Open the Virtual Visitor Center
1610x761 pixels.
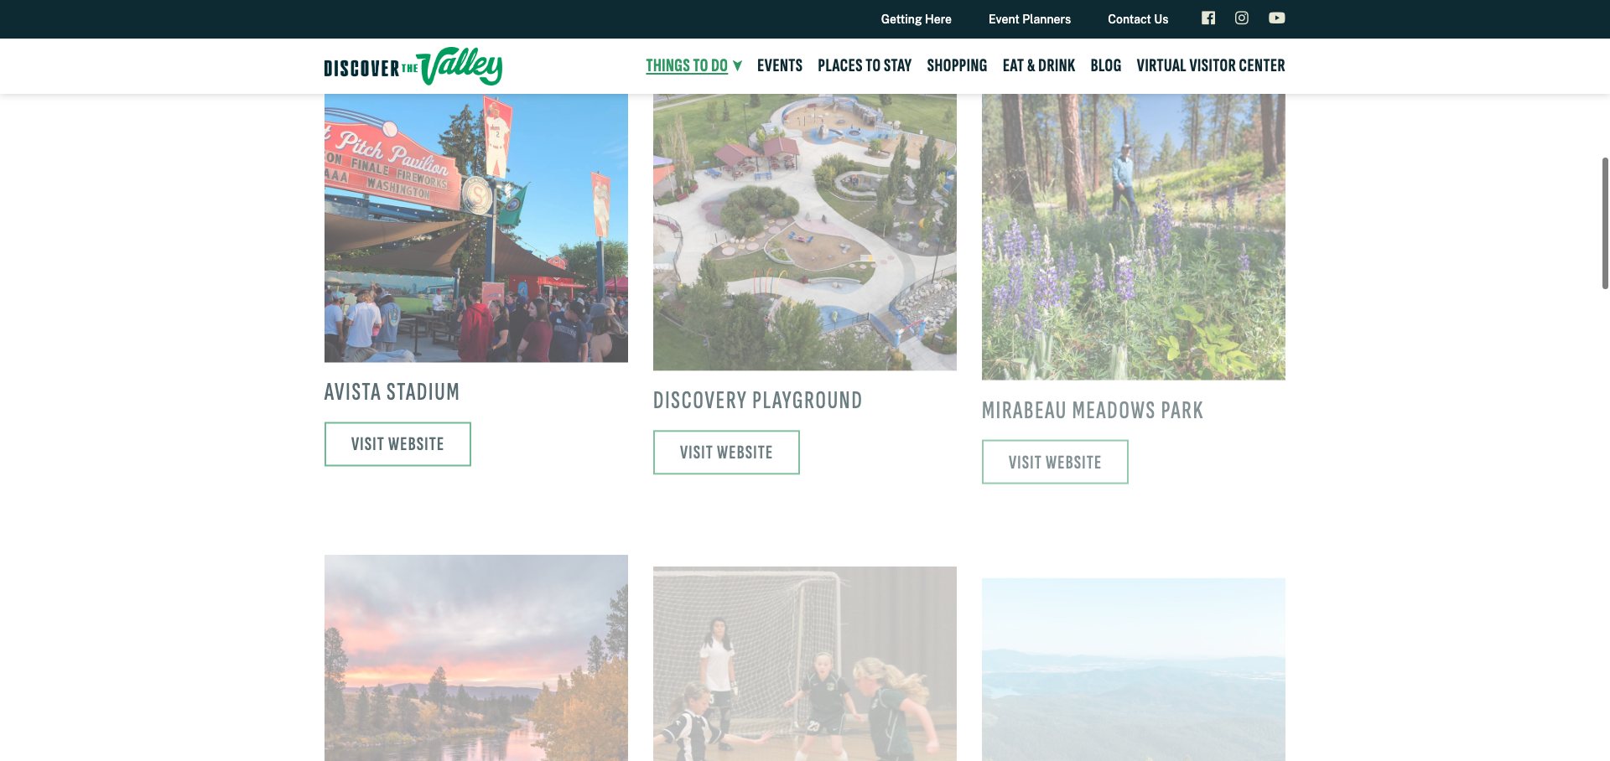point(1211,65)
